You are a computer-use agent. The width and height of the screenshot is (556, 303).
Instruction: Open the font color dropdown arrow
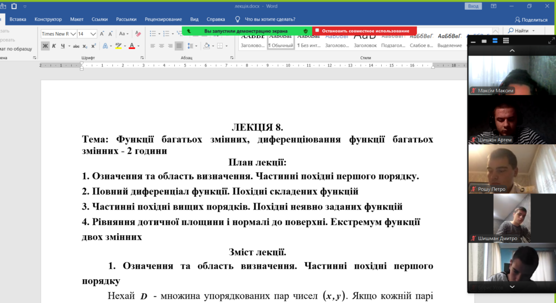138,46
